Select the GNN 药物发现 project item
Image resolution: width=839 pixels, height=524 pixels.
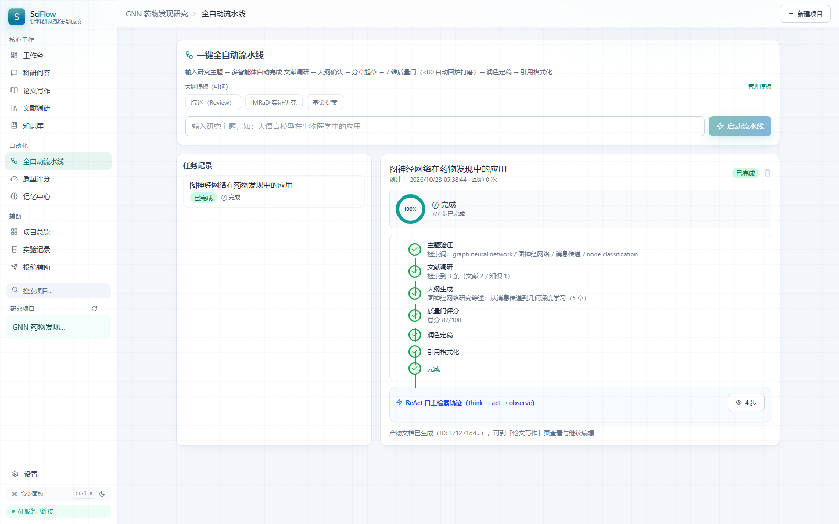(58, 327)
